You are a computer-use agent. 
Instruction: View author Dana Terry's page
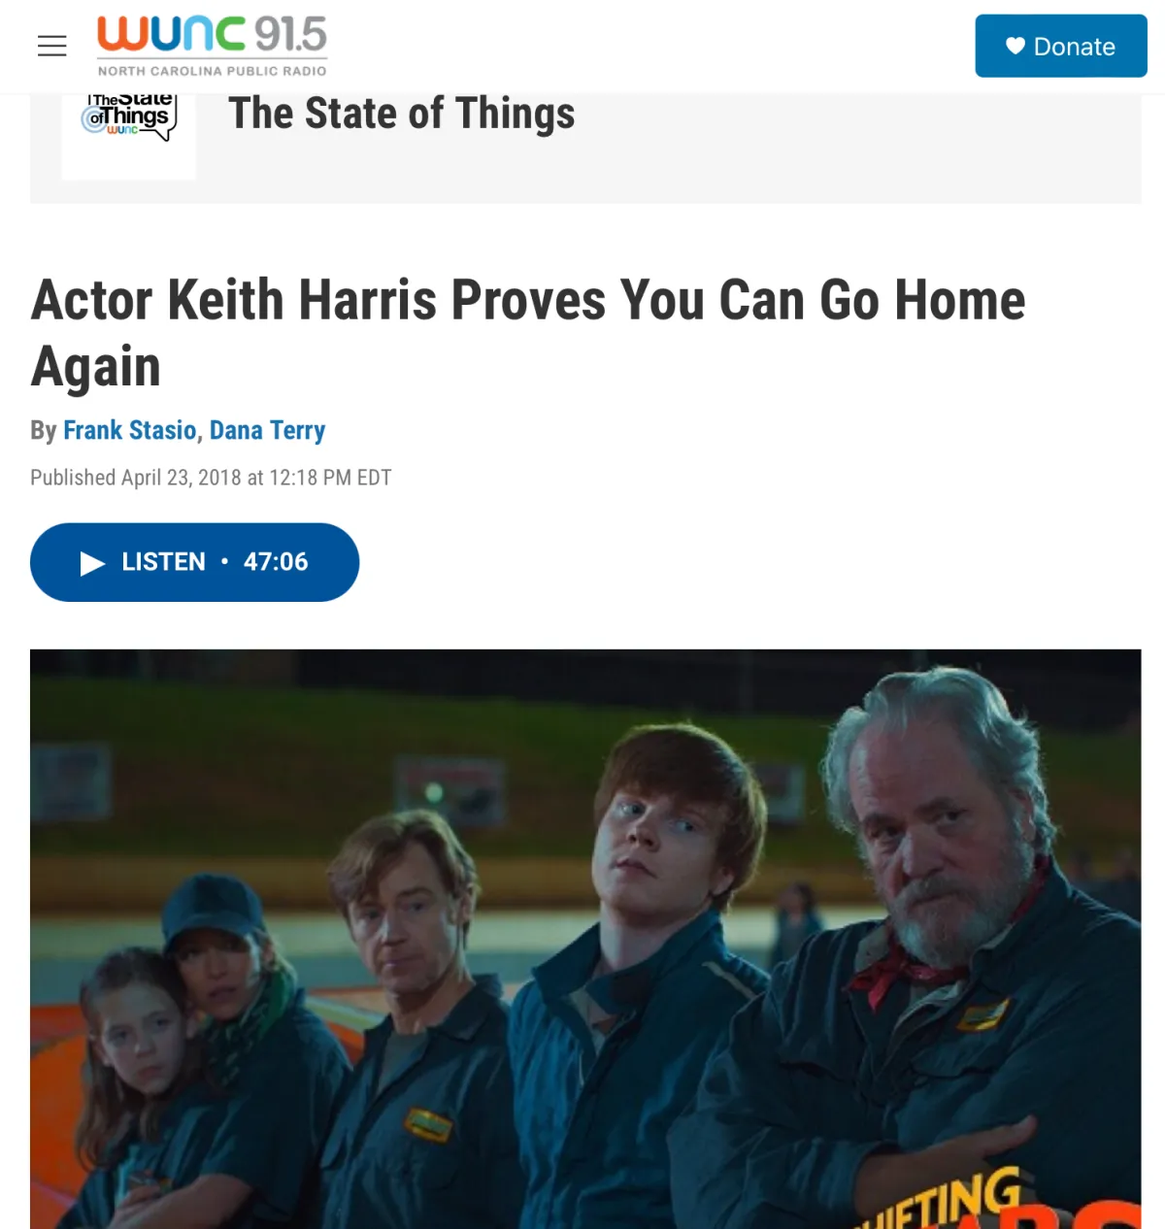267,430
